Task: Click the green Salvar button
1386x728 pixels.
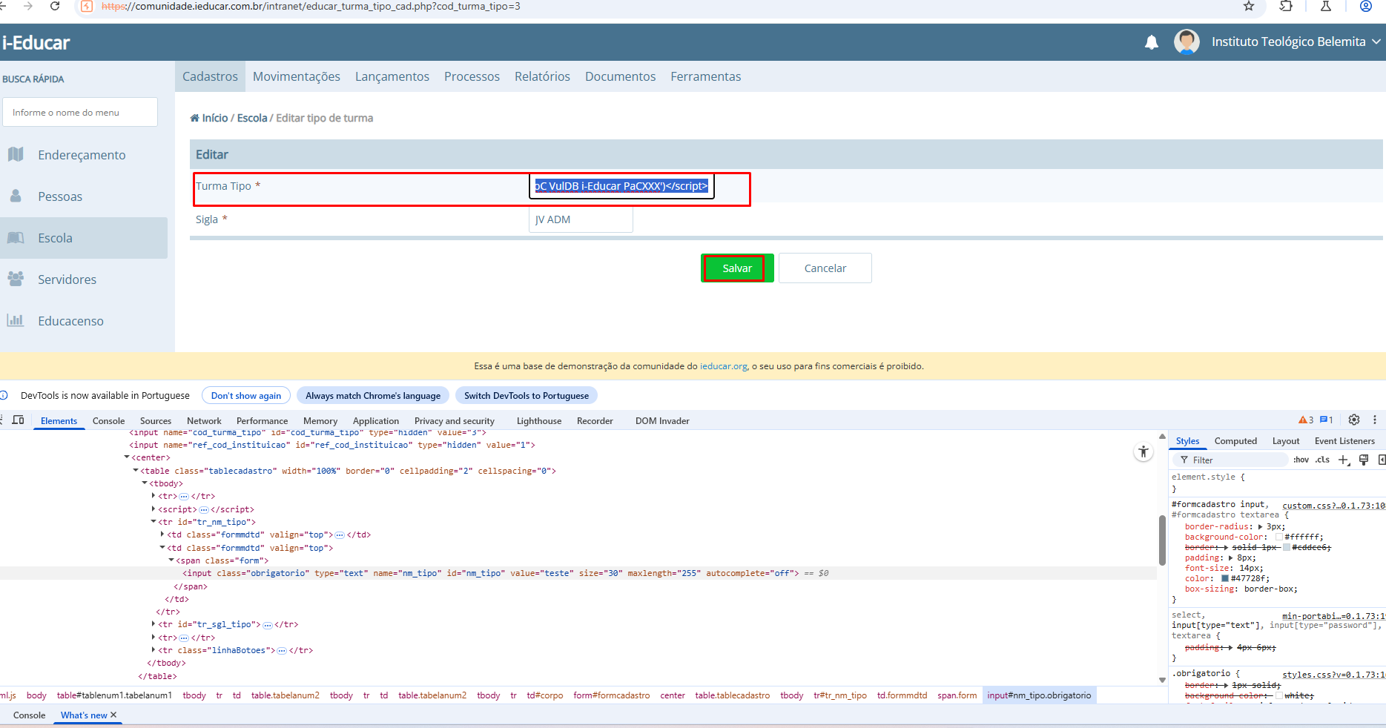Action: [737, 268]
